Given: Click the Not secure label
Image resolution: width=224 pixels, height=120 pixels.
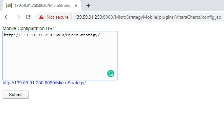Looking at the screenshot, I should (x=57, y=17).
